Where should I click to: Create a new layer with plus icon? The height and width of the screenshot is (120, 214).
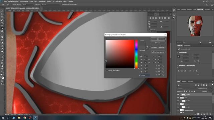207,114
